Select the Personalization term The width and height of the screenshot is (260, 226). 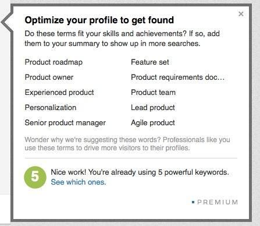51,108
